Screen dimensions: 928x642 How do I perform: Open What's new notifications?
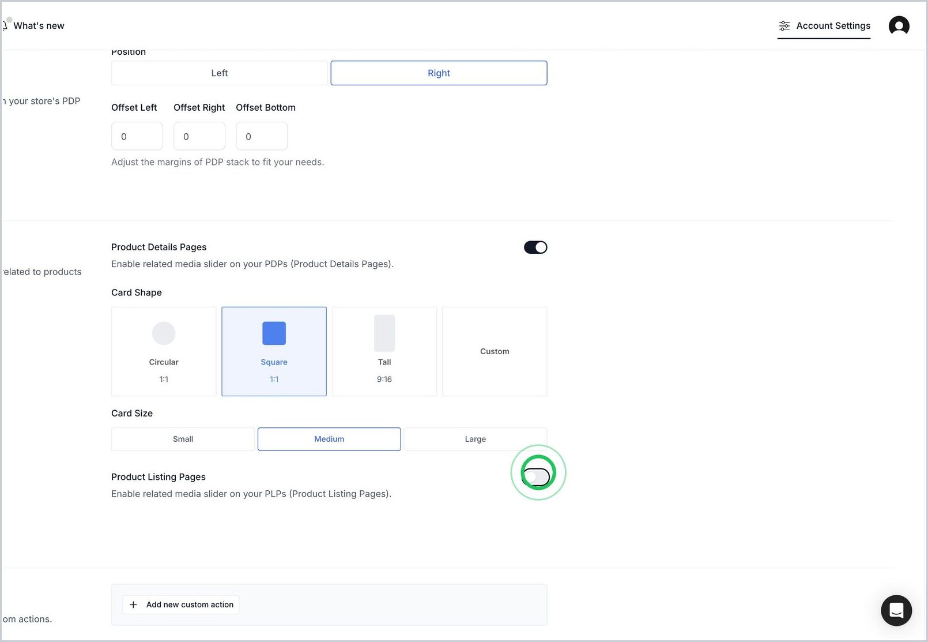point(35,26)
